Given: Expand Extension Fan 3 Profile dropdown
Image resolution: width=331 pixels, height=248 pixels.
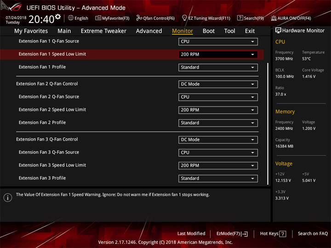Looking at the screenshot, I should pyautogui.click(x=218, y=178).
